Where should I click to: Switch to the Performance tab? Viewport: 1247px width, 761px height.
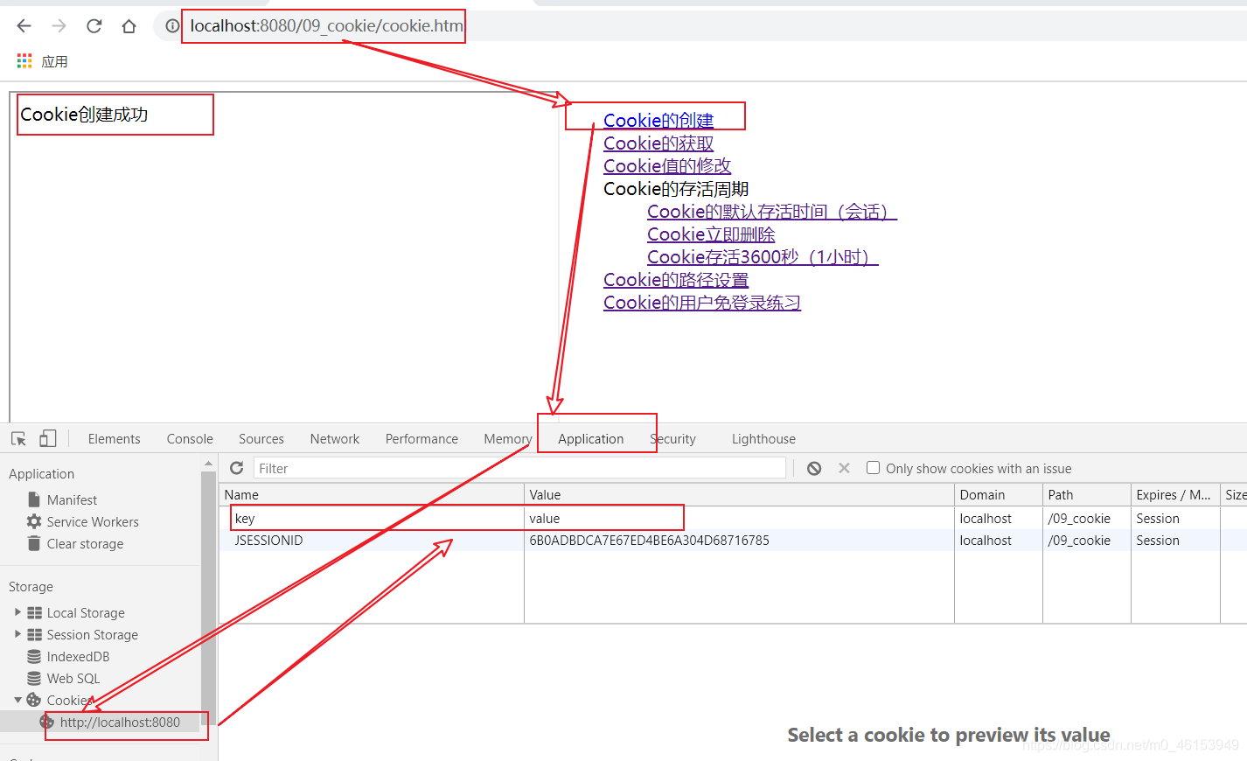pos(421,438)
